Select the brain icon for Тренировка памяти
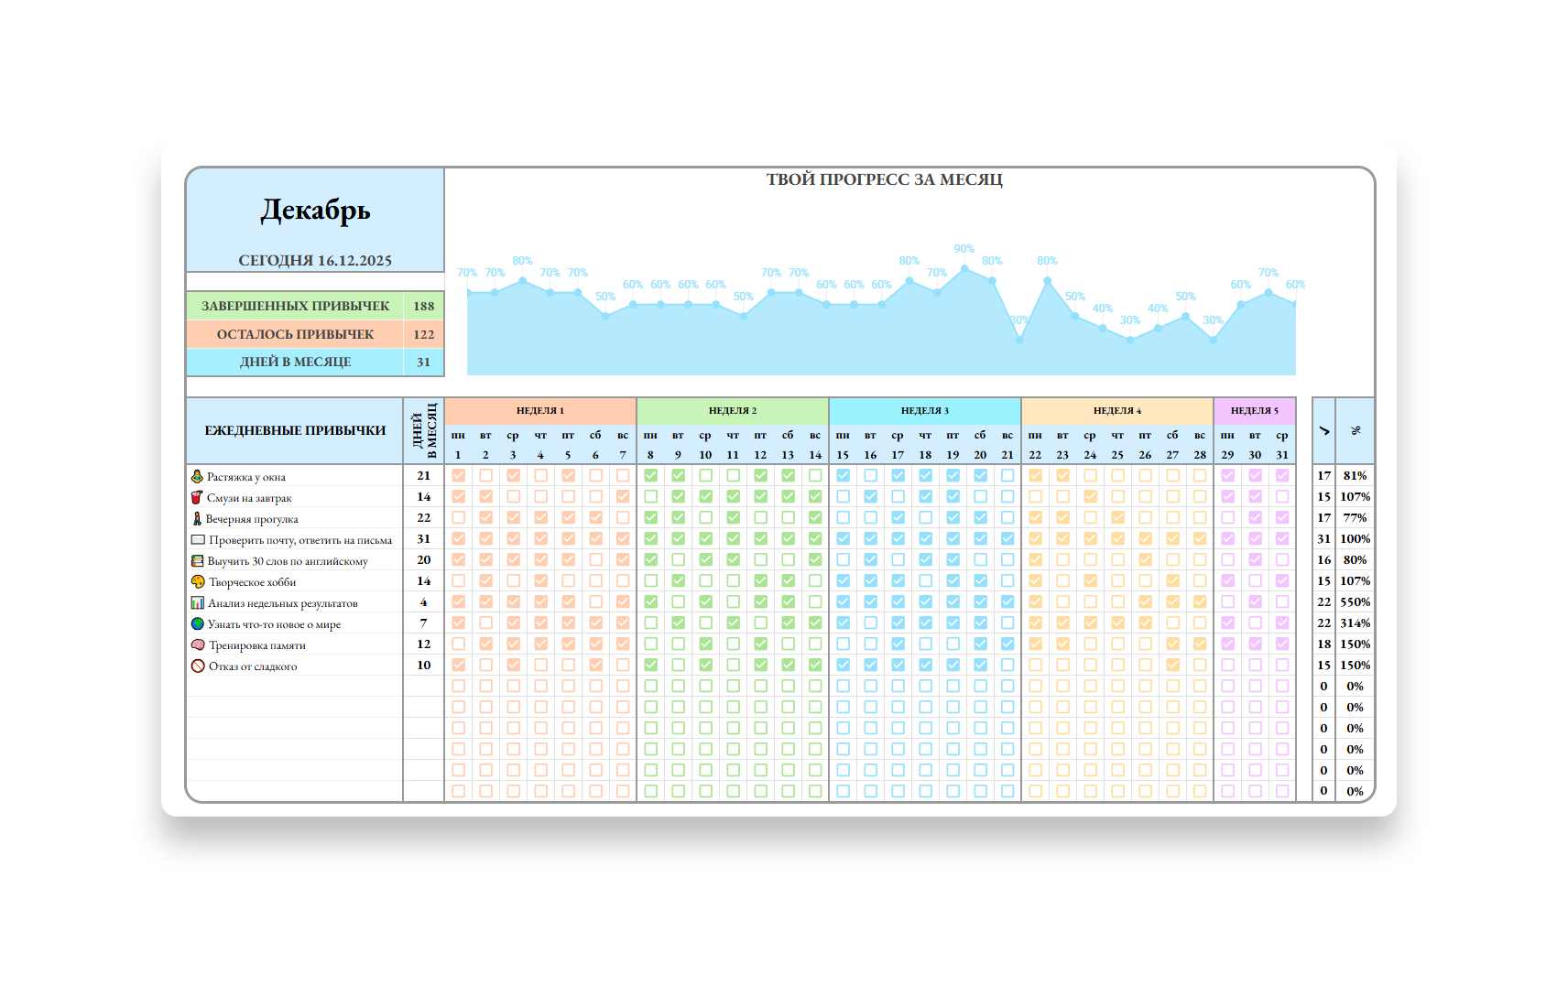Image resolution: width=1557 pixels, height=1007 pixels. [x=198, y=644]
